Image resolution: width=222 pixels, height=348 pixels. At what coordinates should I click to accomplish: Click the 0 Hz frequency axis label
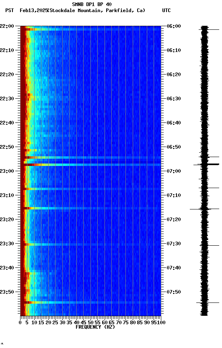(20, 323)
